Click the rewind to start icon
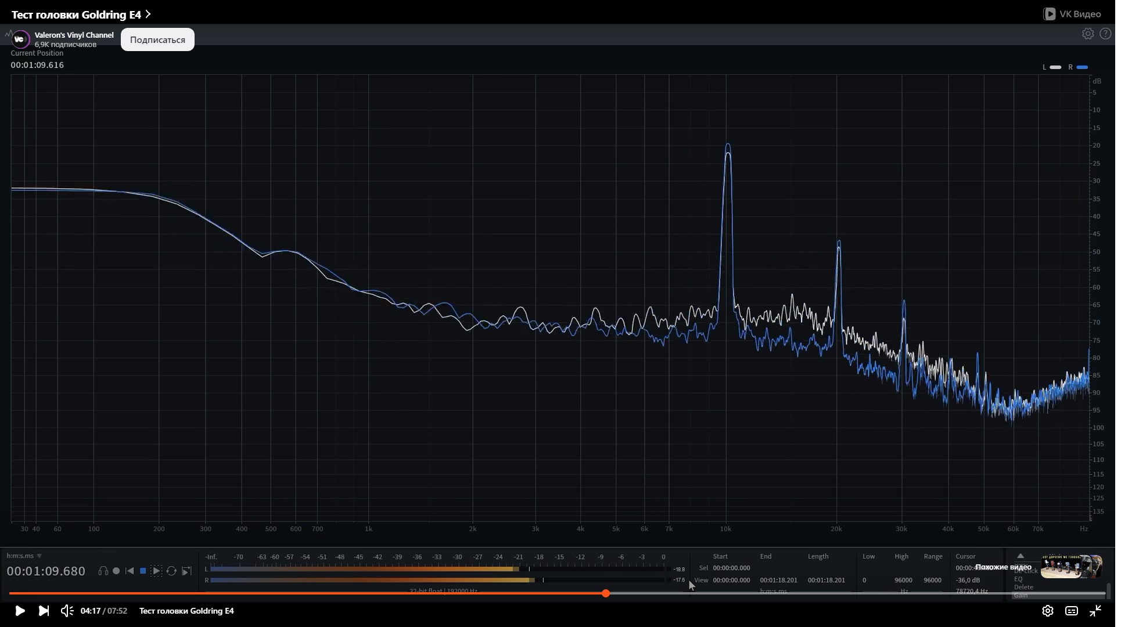The height and width of the screenshot is (627, 1121). [x=130, y=571]
